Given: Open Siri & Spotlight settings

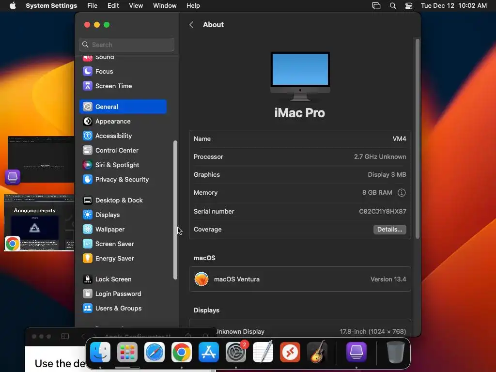Looking at the screenshot, I should 123,165.
